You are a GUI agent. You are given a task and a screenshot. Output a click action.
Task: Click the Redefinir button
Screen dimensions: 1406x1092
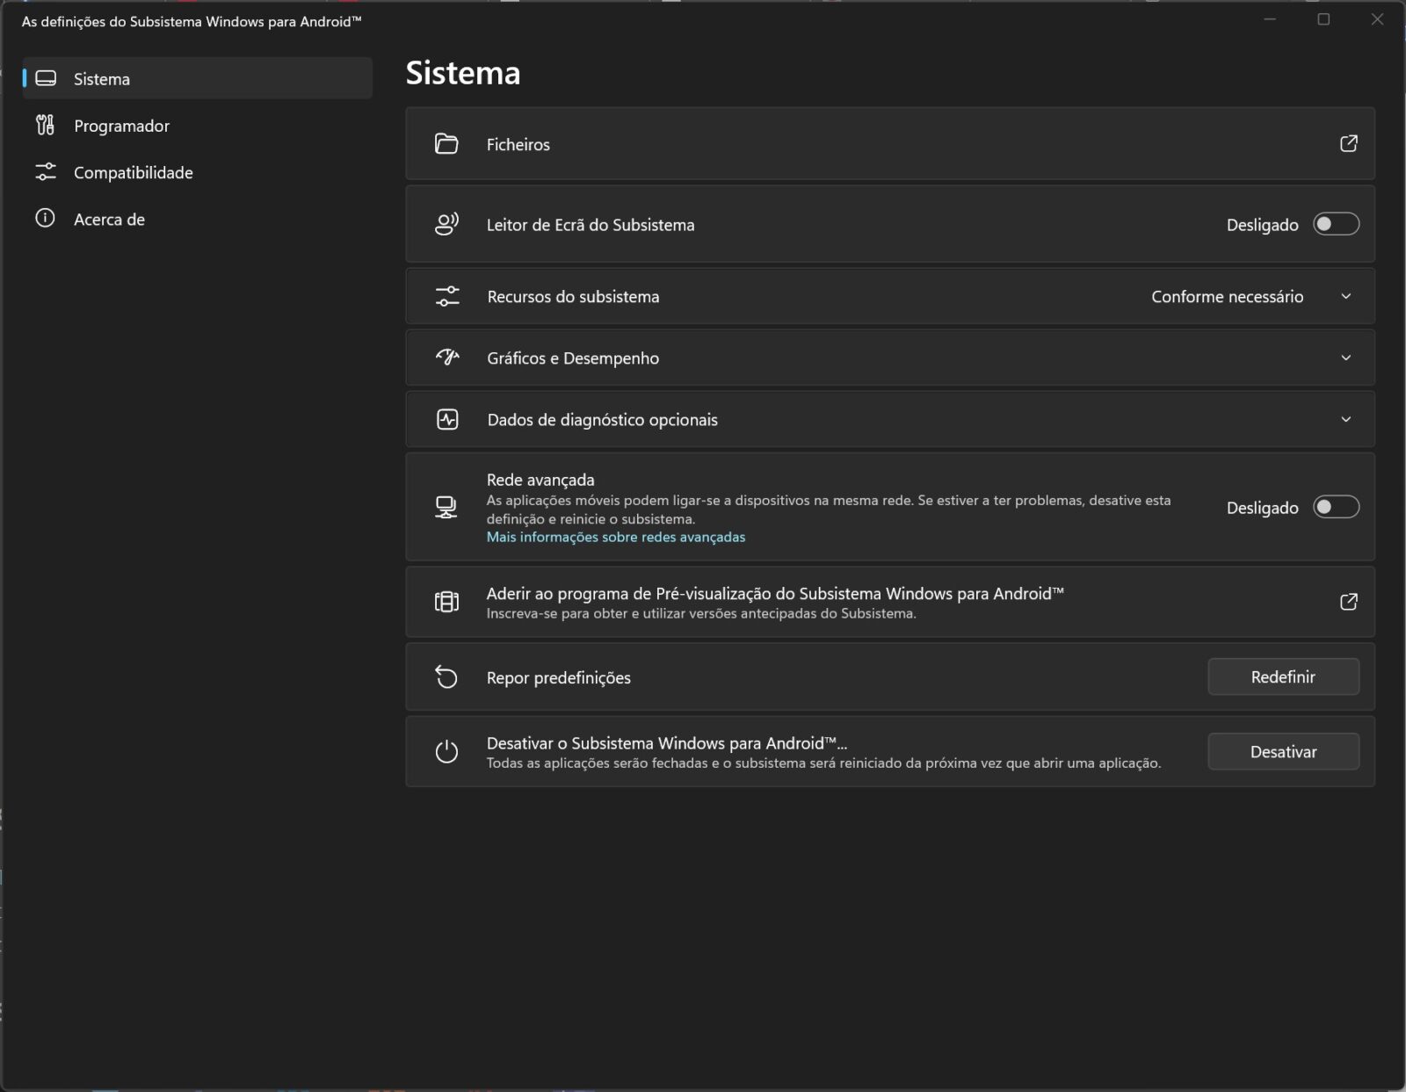tap(1283, 676)
